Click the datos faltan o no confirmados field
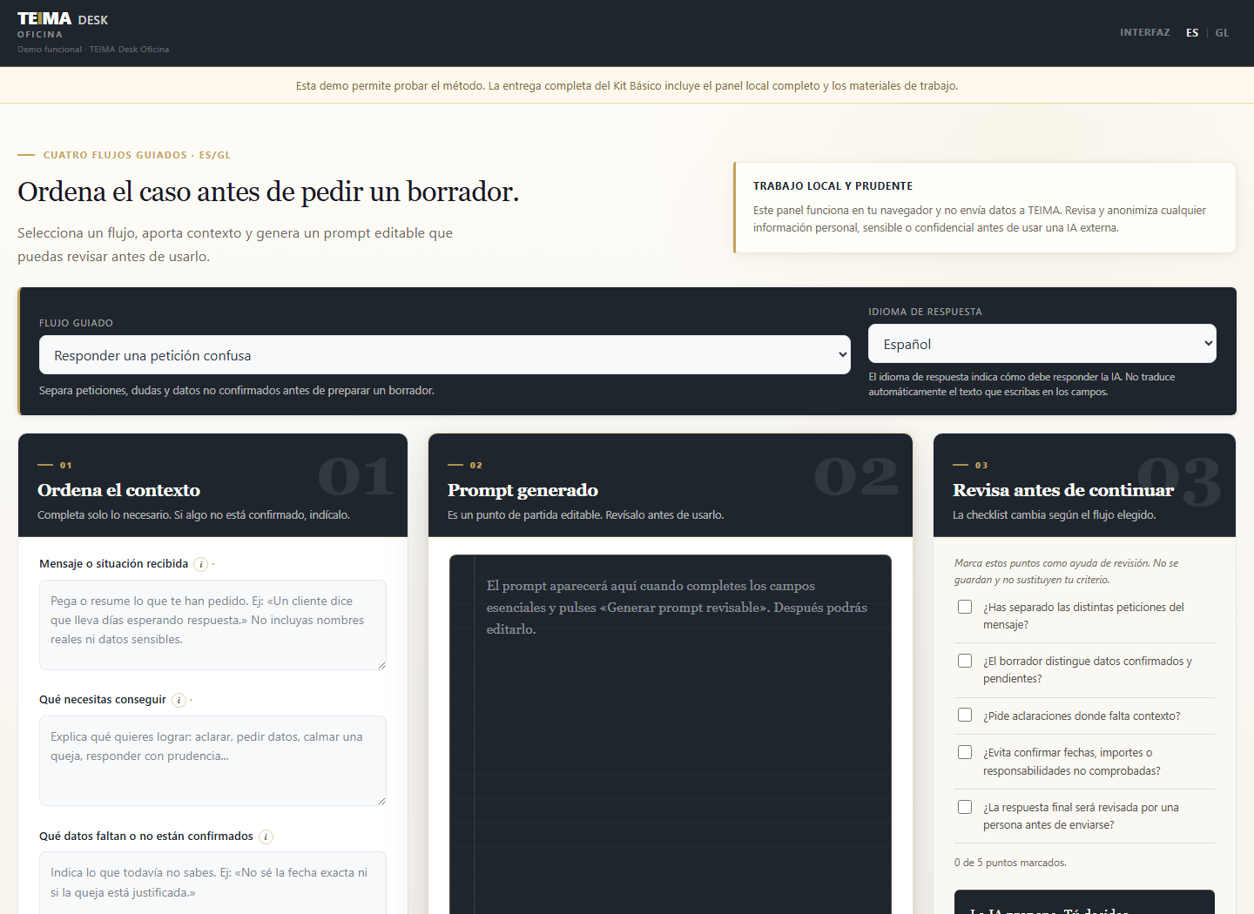 pyautogui.click(x=212, y=883)
